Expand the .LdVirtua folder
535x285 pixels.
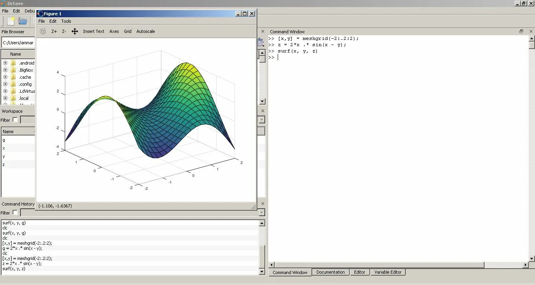[x=5, y=91]
